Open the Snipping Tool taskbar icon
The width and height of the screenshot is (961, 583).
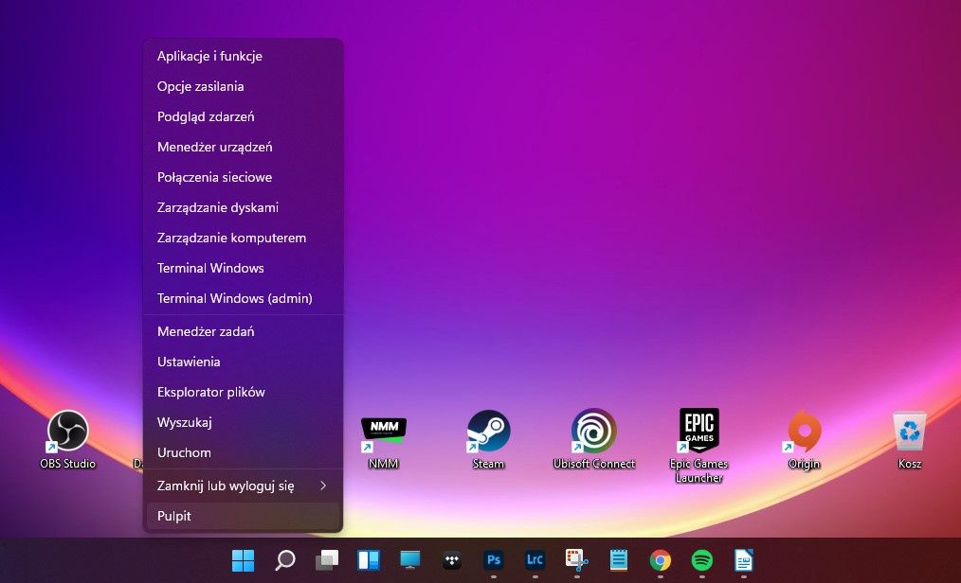point(577,559)
